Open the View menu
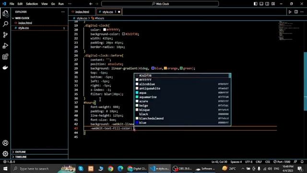307x173 pixels. point(45,4)
